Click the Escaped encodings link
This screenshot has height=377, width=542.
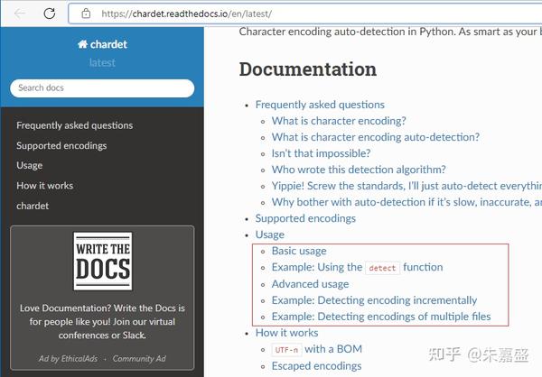pos(316,366)
